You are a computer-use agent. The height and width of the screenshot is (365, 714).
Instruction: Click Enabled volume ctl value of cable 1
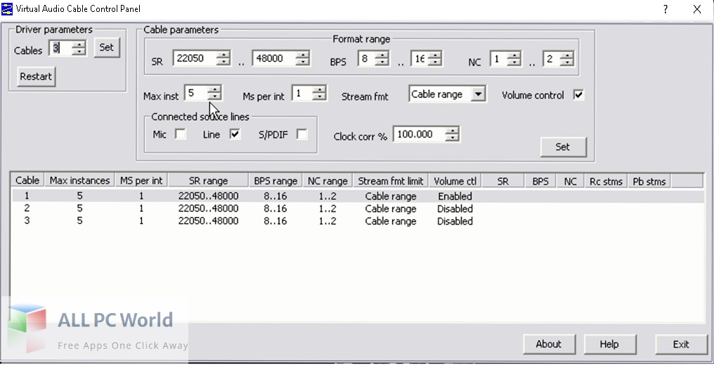click(x=455, y=197)
